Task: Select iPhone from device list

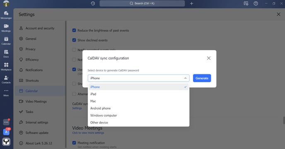Action: point(138,87)
